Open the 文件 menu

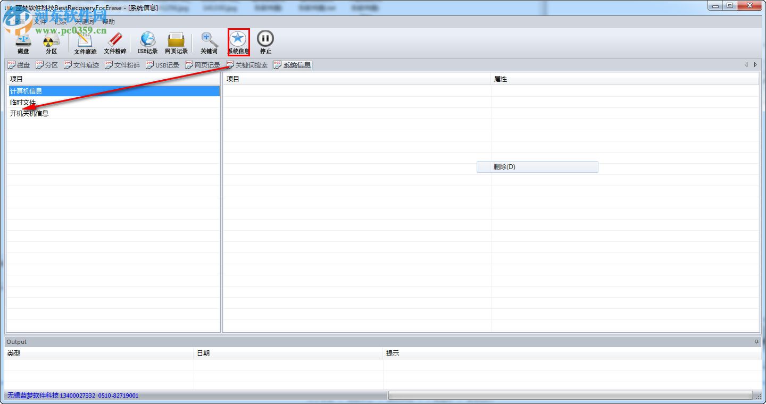coord(40,22)
